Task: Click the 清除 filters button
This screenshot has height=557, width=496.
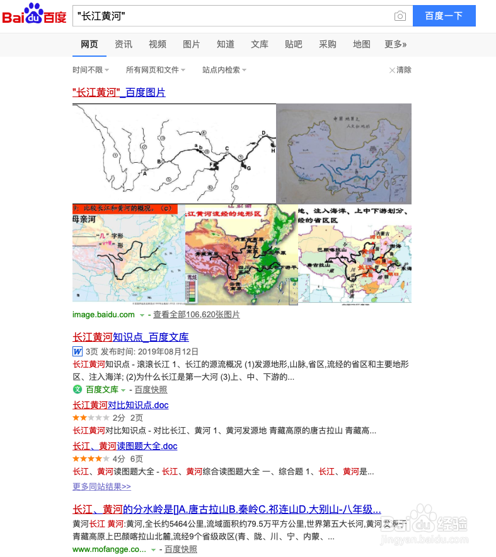Action: 400,70
